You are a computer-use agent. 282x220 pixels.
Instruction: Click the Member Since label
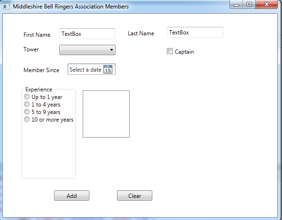pos(41,70)
